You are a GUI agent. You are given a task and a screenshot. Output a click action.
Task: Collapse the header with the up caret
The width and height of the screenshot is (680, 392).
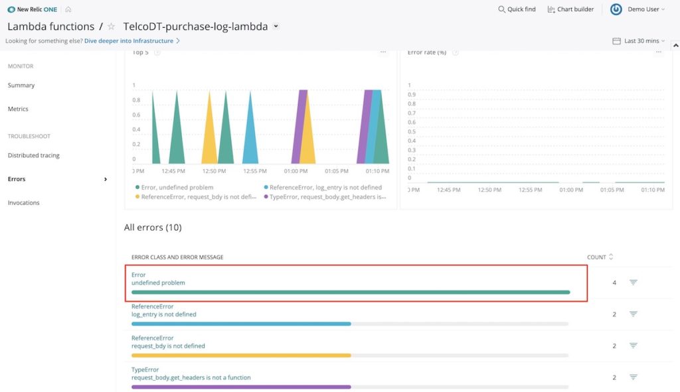coord(675,45)
